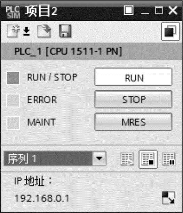The width and height of the screenshot is (183, 213).
Task: Click the PLC_1 [CPU 1511-1 PN] header
Action: coord(91,51)
